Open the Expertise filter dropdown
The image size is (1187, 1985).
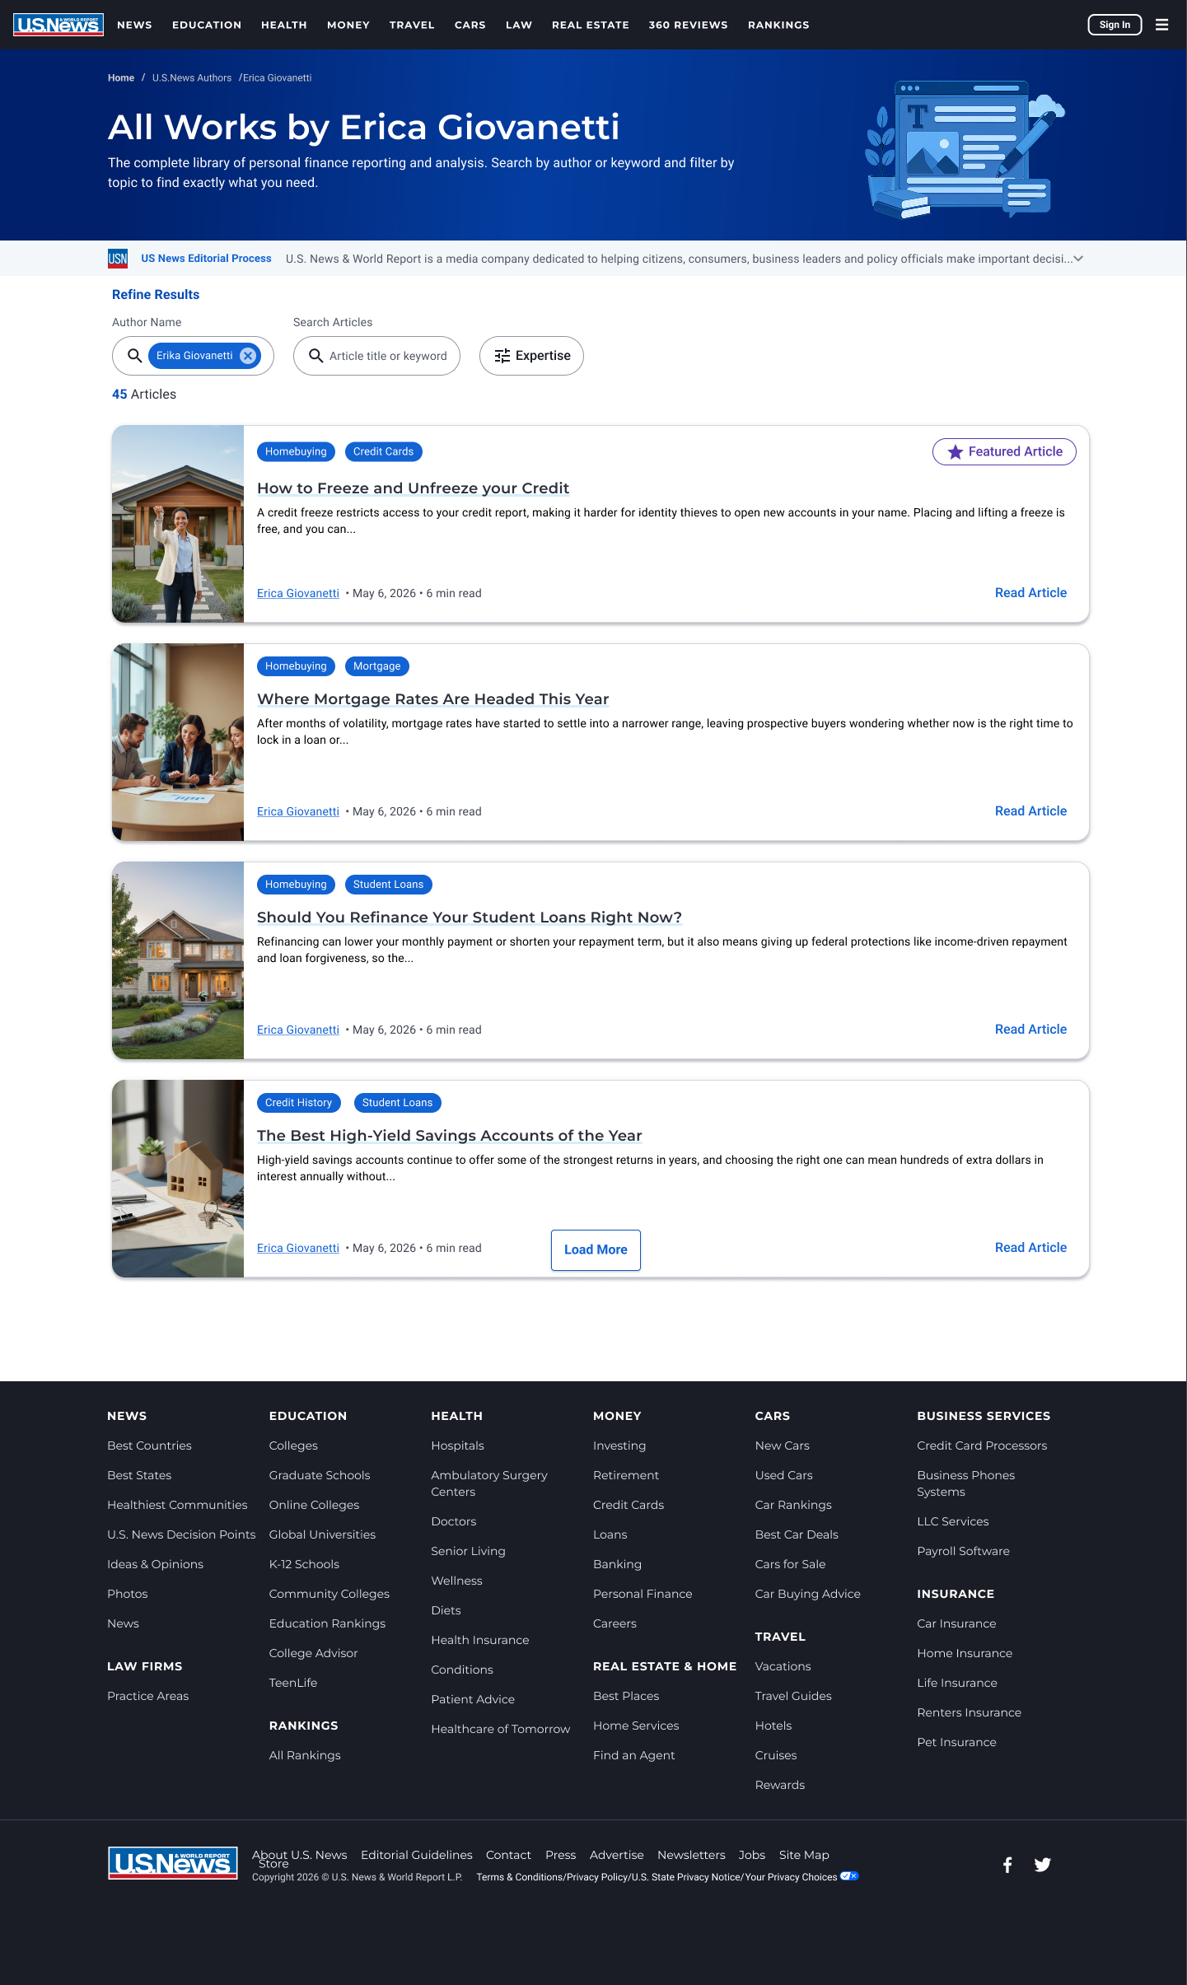(531, 356)
